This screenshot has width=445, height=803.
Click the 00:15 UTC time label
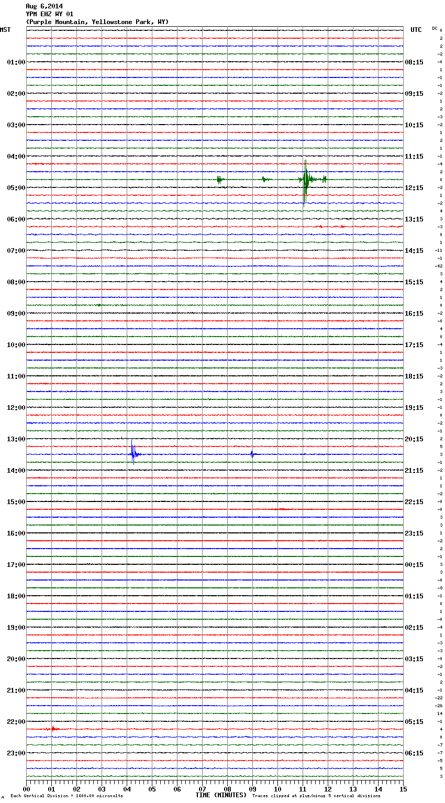click(414, 565)
